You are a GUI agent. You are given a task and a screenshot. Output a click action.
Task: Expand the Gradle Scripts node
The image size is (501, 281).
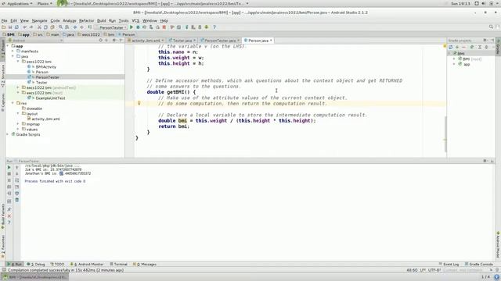tap(8, 134)
